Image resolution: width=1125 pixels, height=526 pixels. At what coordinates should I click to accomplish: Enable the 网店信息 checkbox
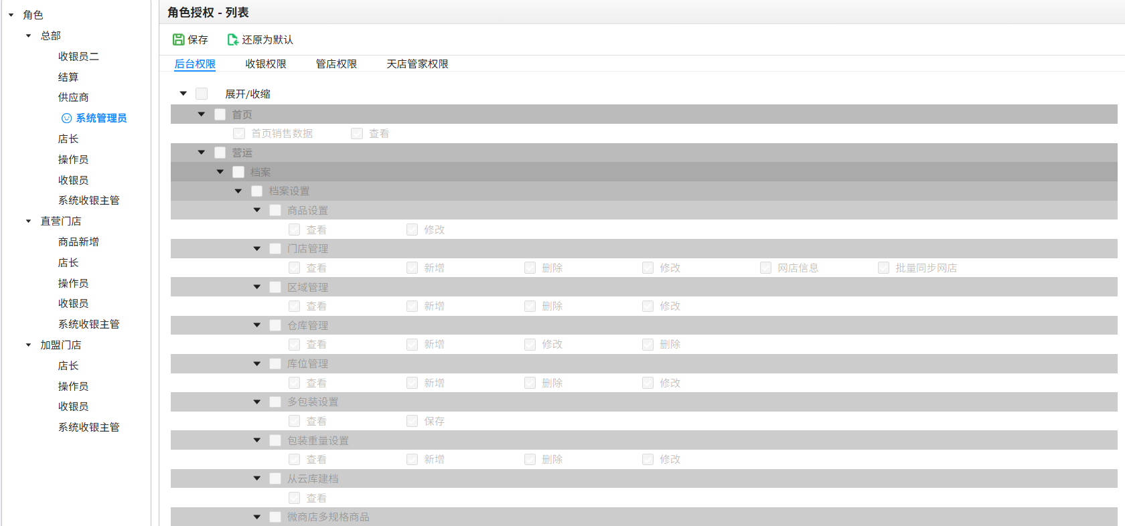[765, 268]
